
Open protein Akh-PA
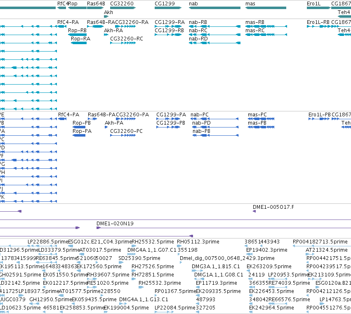point(114,123)
